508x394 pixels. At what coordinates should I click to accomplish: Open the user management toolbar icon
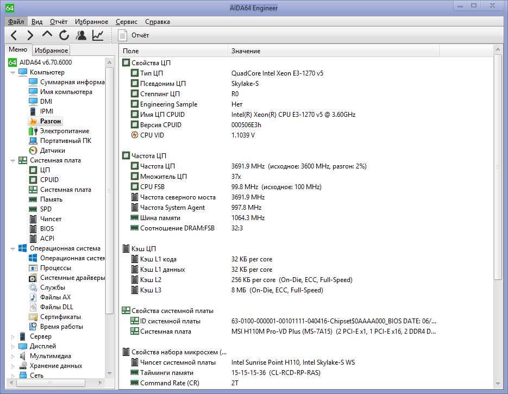pos(81,35)
